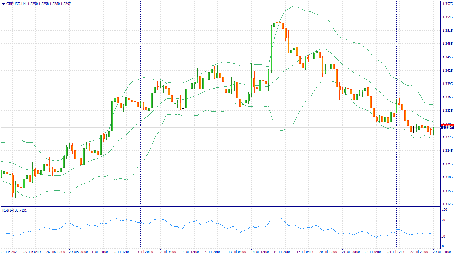This screenshot has height=256, width=455.
Task: Click the red horizontal price level line
Action: click(220, 126)
